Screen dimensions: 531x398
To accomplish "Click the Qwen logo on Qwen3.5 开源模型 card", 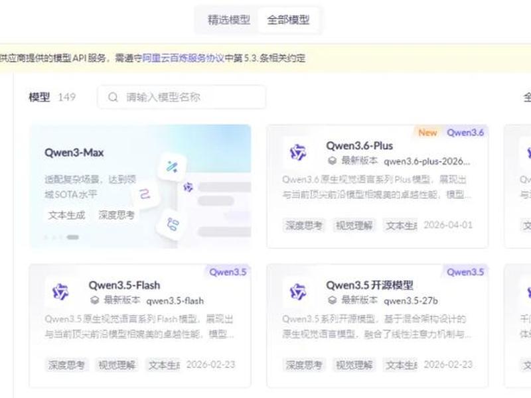I will pos(297,292).
